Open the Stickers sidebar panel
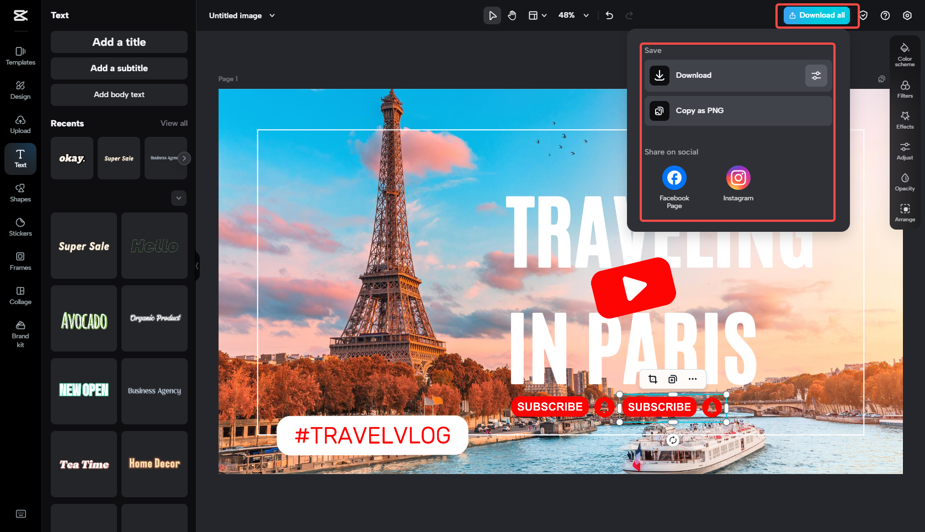 pyautogui.click(x=20, y=227)
